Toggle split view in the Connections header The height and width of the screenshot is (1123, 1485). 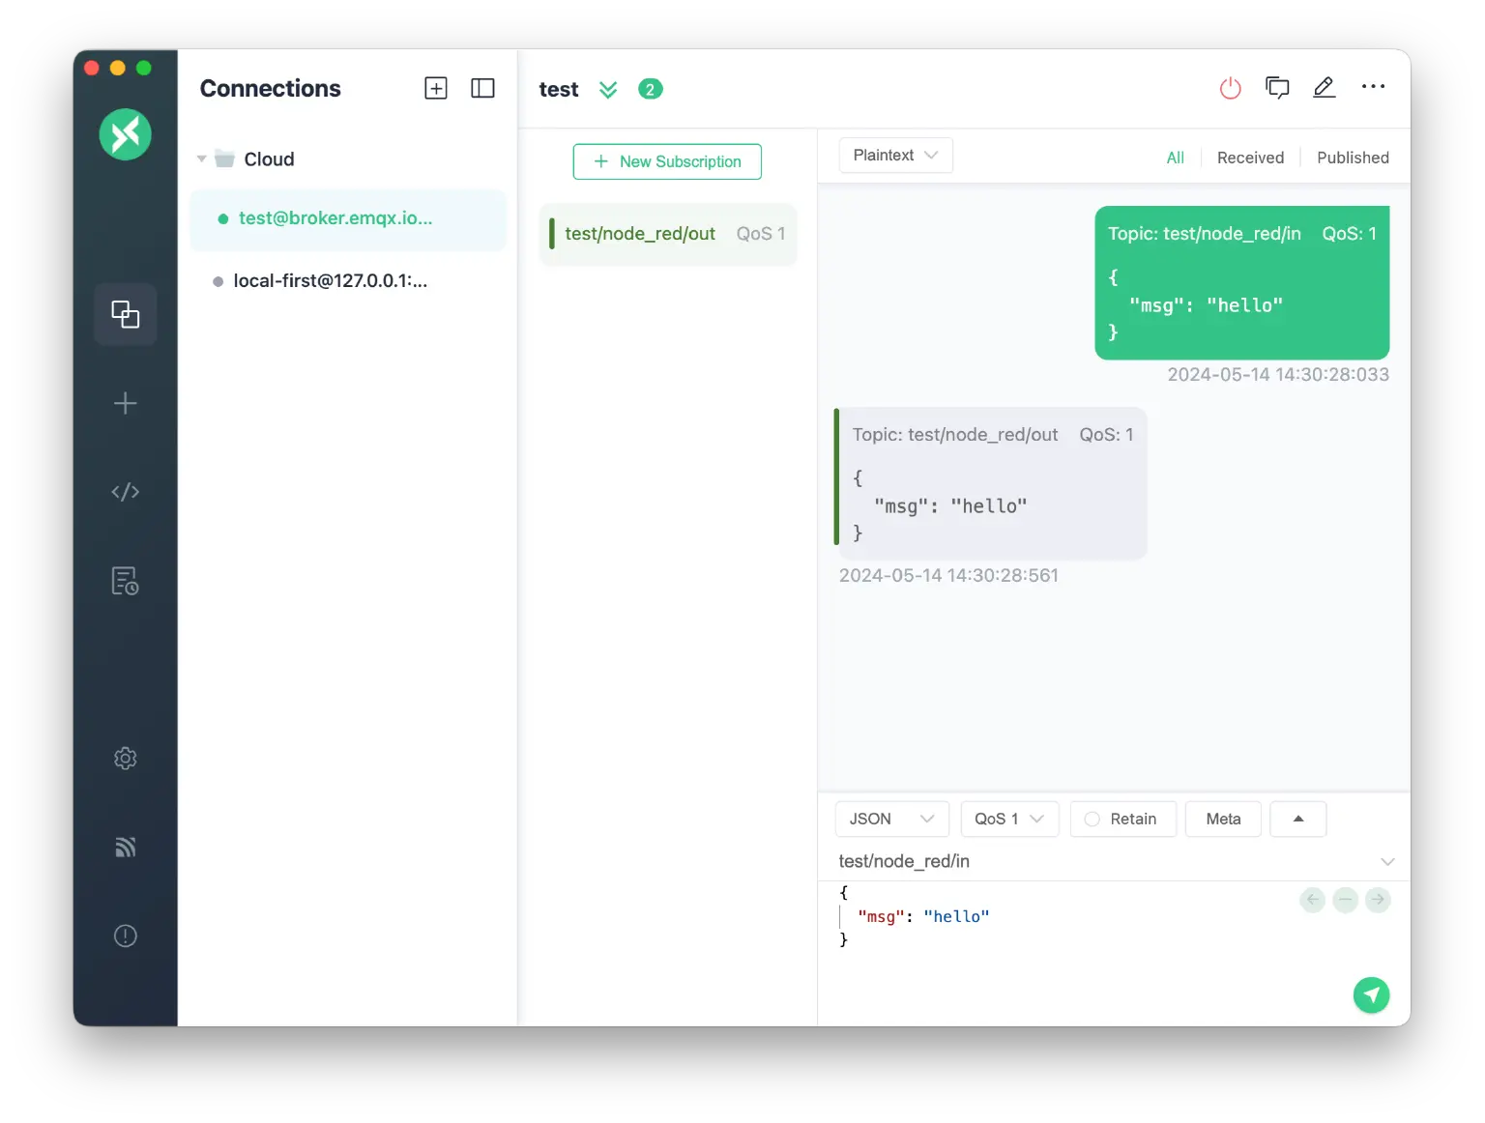pos(482,88)
